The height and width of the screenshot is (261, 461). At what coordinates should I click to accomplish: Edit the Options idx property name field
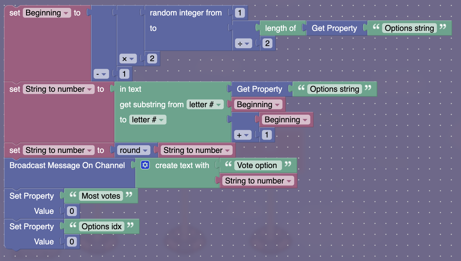point(101,226)
